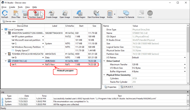Click the Remove toolbar icon

coord(141,13)
